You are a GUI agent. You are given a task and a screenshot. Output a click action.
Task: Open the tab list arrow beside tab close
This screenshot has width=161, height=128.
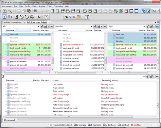click(155, 22)
